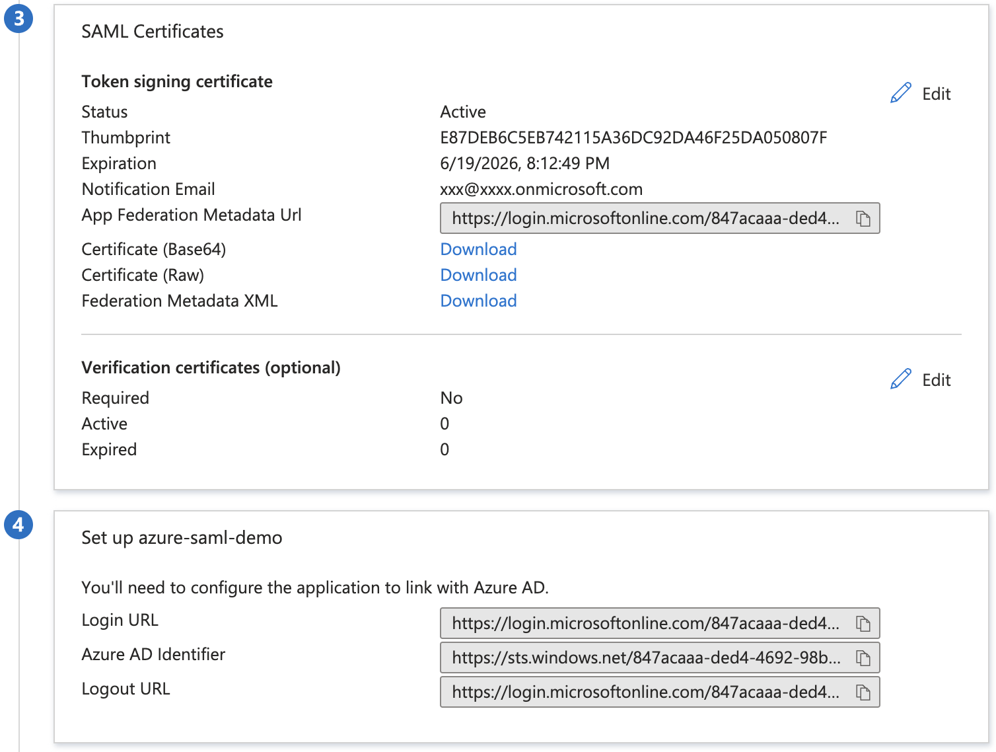The image size is (996, 752).
Task: Select the Azure AD Identifier text field
Action: (x=645, y=658)
